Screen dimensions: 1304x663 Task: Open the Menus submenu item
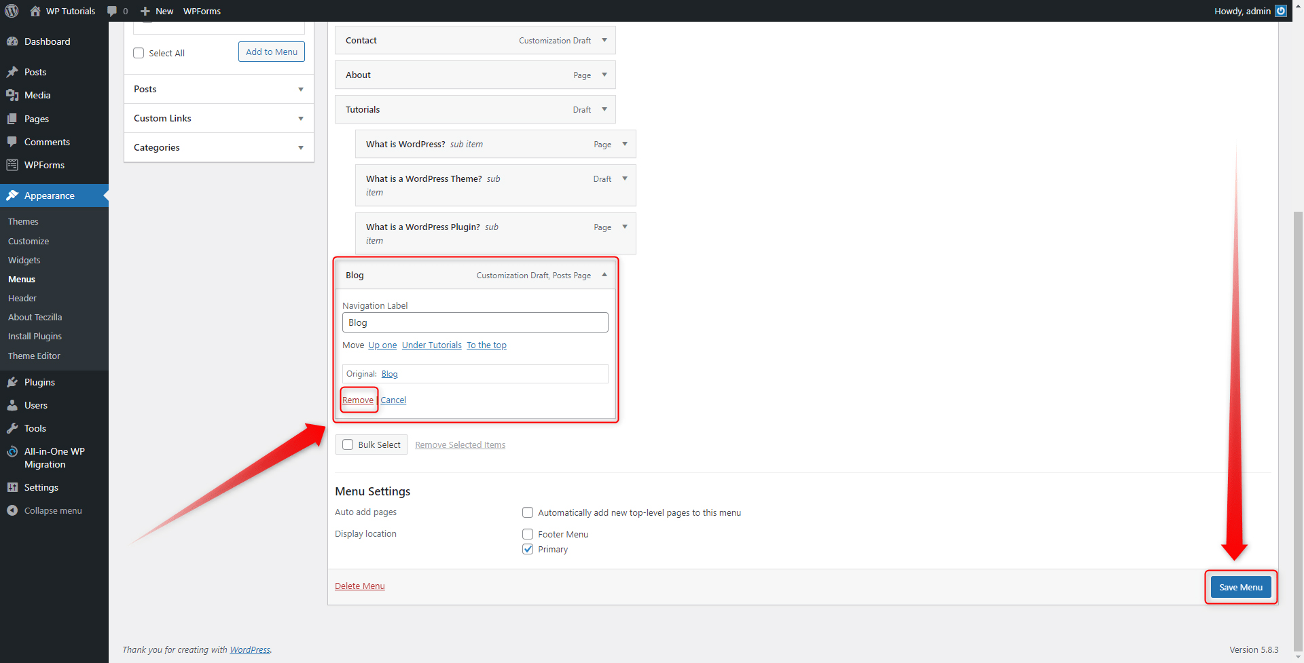point(22,279)
